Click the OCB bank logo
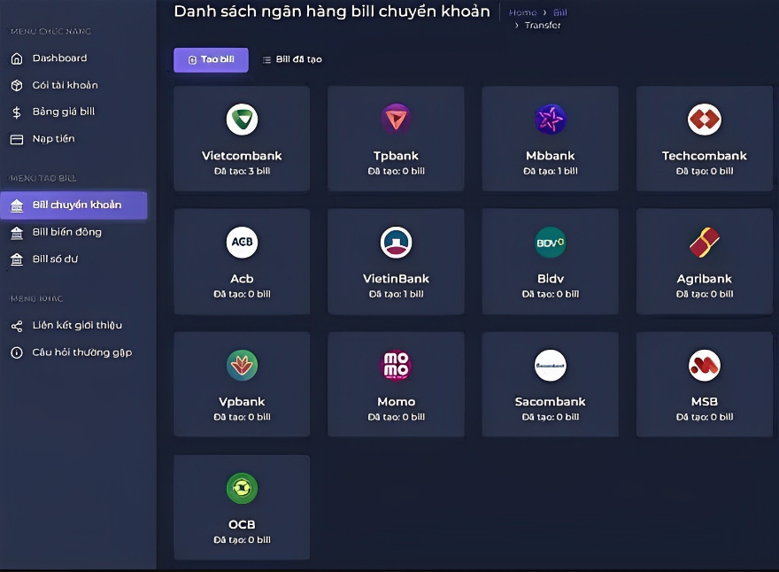Screen dimensions: 779x572 point(242,488)
